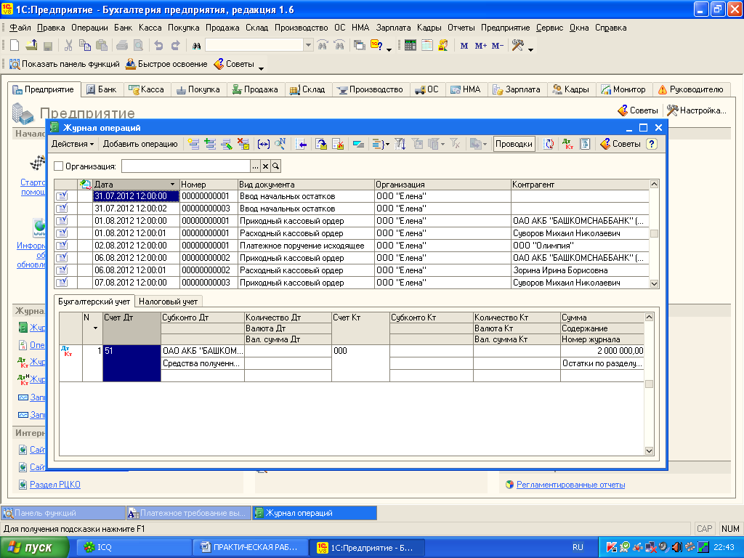Click the Организация filter input field

186,166
